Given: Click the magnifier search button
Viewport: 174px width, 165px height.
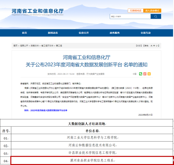Looking at the screenshot, I should click(156, 16).
